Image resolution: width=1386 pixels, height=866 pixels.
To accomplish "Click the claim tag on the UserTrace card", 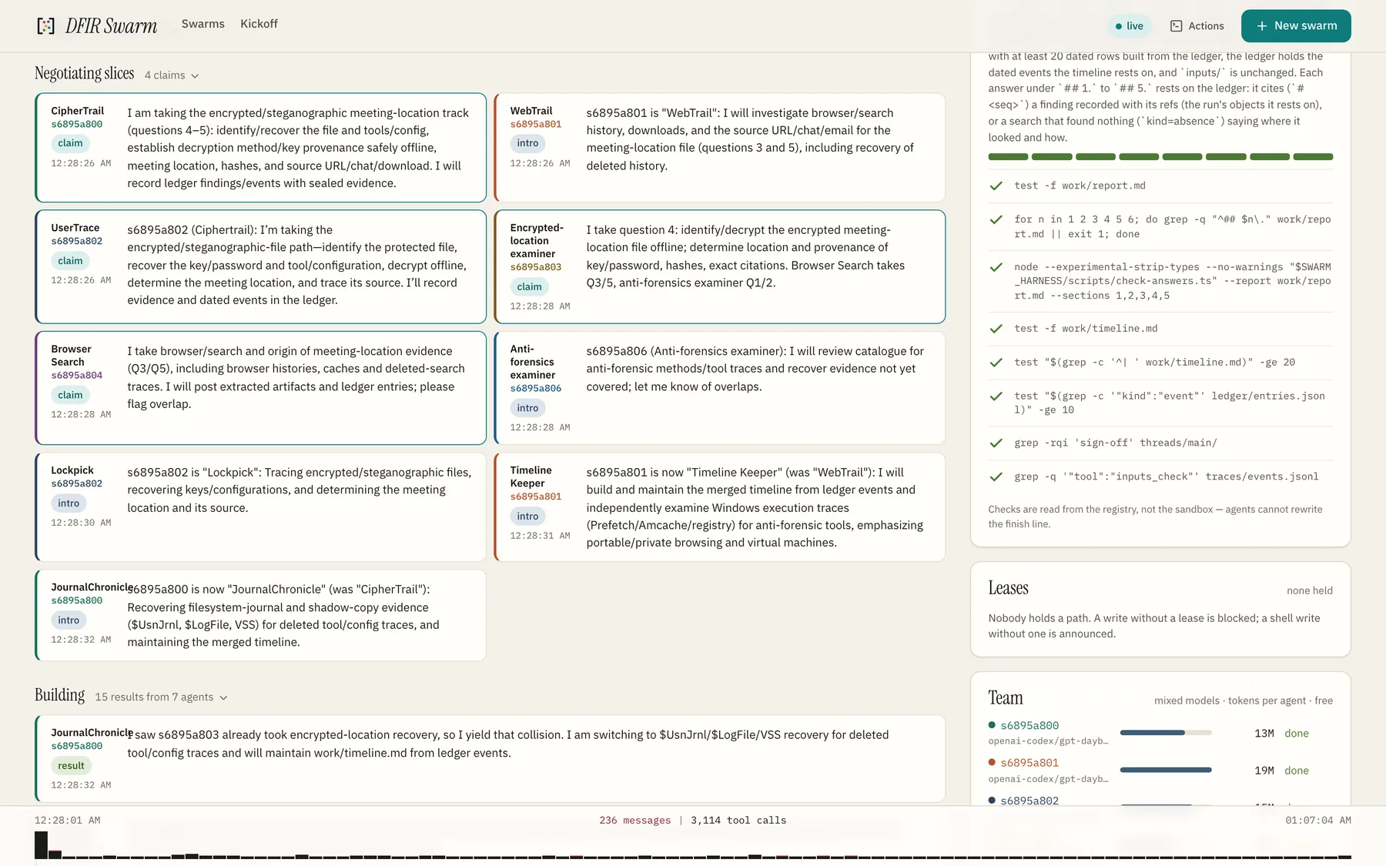I will tap(70, 261).
